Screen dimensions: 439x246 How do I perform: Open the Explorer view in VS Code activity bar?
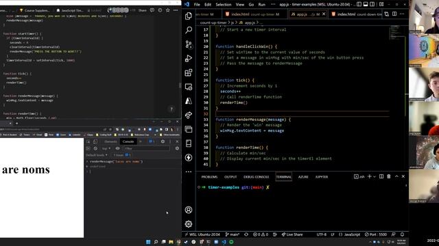pos(189,16)
